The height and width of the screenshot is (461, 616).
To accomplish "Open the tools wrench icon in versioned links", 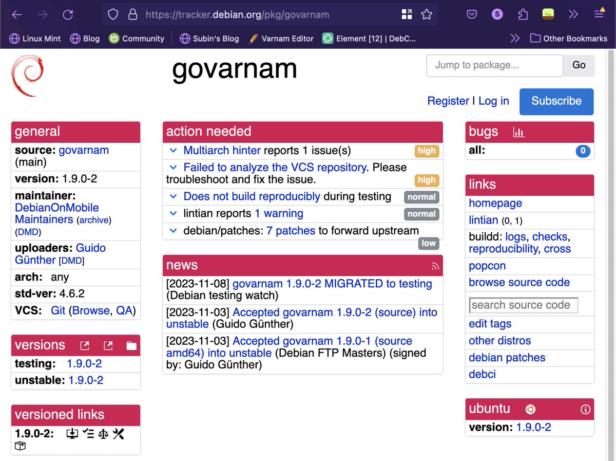I will click(x=119, y=434).
